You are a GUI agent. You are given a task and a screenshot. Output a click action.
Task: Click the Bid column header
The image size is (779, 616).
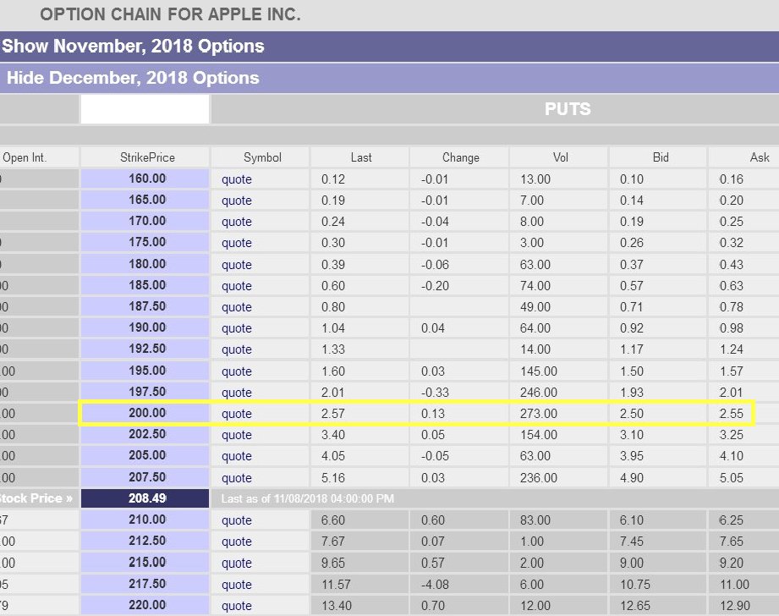pyautogui.click(x=661, y=157)
